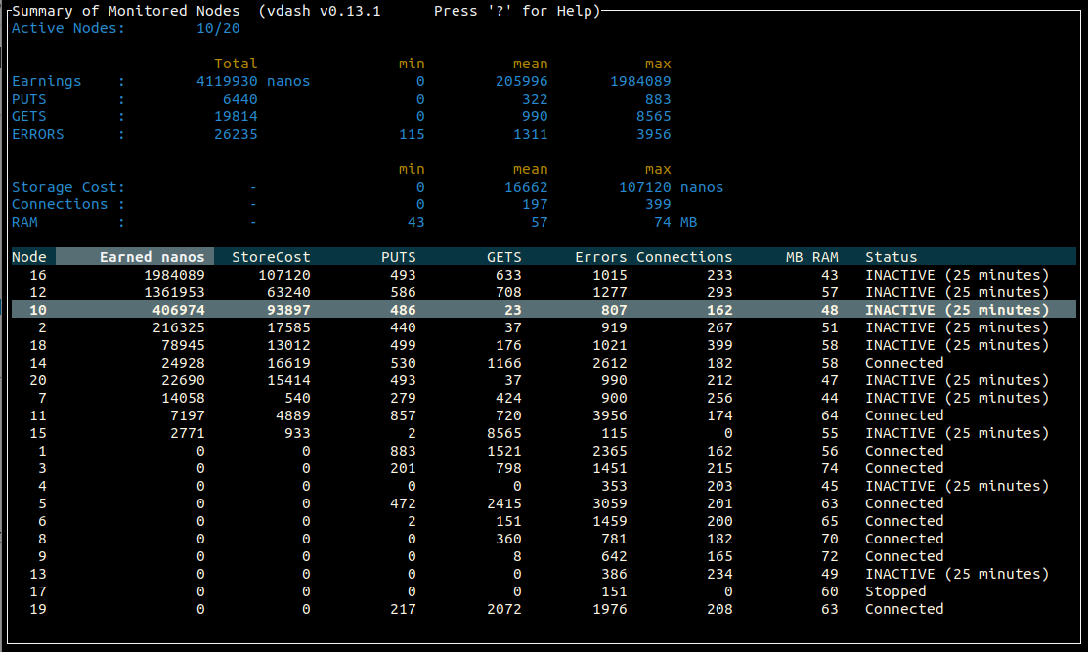This screenshot has height=652, width=1088.
Task: Click node 9 RAM value 72
Action: (830, 556)
